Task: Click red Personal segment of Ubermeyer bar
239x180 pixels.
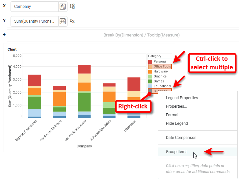Action: tap(134, 84)
